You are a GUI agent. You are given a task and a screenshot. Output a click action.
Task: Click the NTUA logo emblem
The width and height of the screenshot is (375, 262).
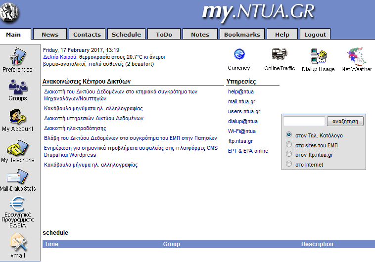pos(9,12)
